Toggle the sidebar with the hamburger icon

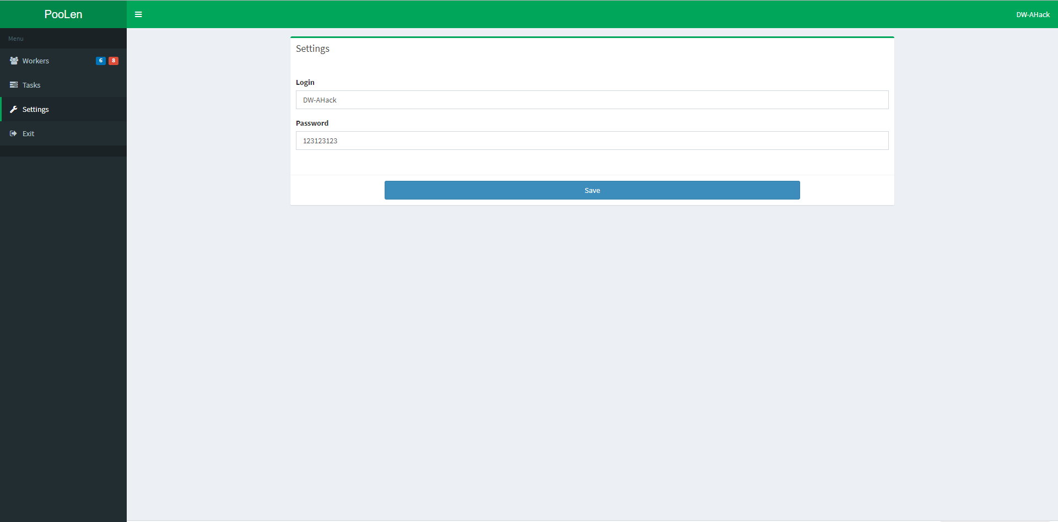point(138,14)
